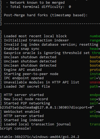Select green 'url=\' value on IPC endpoint line
This screenshot has width=100, height=139.
(x=95, y=78)
